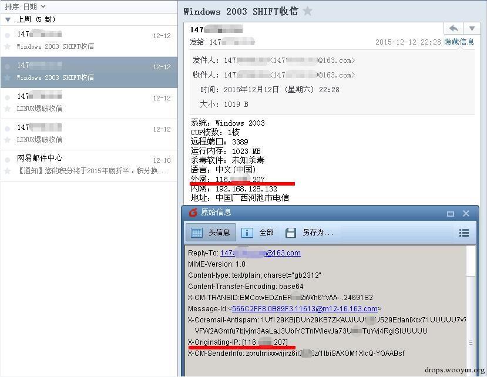This screenshot has height=377, width=487.
Task: Click the Reply-To @163.com email link
Action: tap(260, 253)
